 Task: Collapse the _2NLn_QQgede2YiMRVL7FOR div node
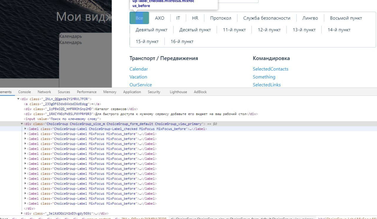(19, 99)
